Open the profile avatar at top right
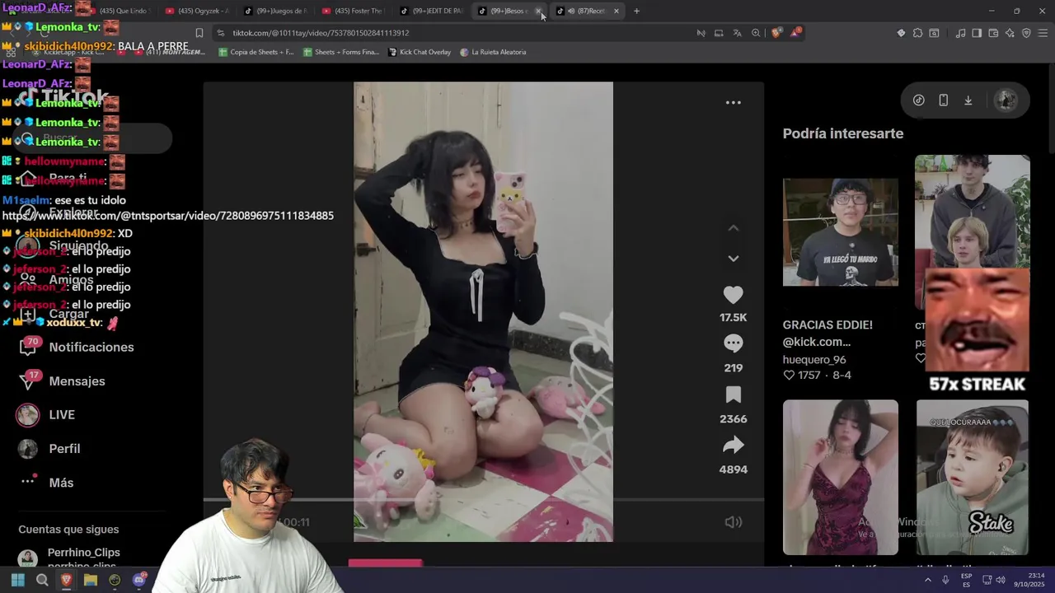 point(1006,100)
